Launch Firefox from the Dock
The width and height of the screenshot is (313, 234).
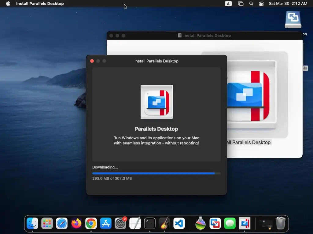76,223
